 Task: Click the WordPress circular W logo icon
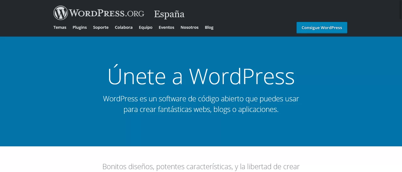pyautogui.click(x=61, y=13)
